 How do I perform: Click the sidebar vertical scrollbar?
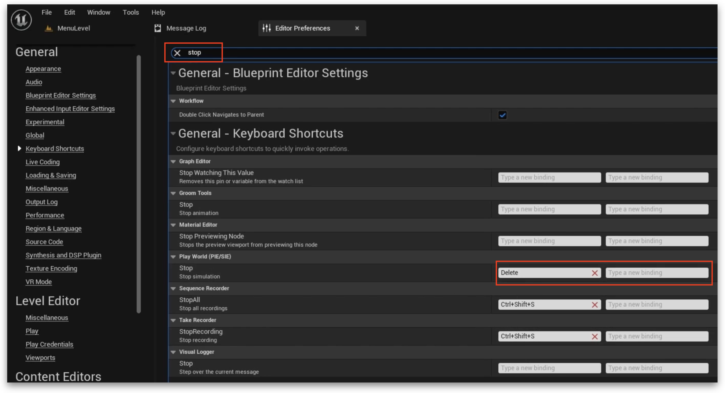click(138, 184)
